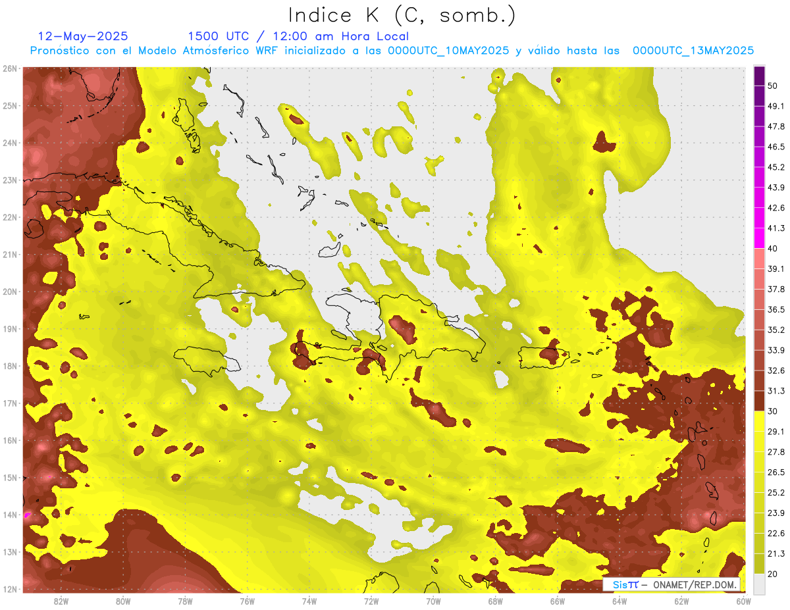
Task: Click the colorbar value 37.8
Action: [776, 290]
